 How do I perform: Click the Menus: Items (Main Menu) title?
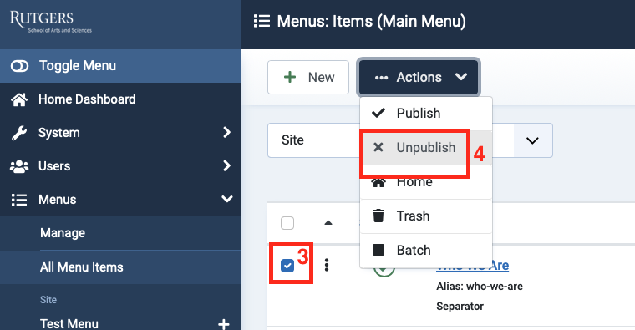(x=371, y=21)
